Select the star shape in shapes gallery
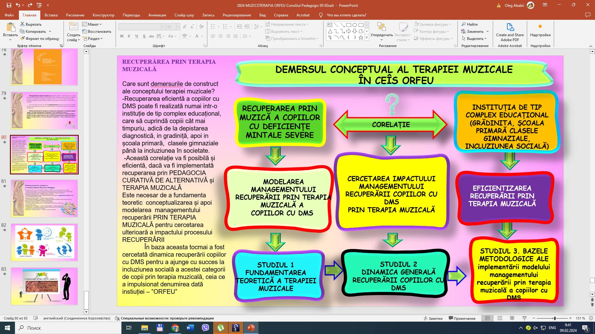 [x=361, y=37]
